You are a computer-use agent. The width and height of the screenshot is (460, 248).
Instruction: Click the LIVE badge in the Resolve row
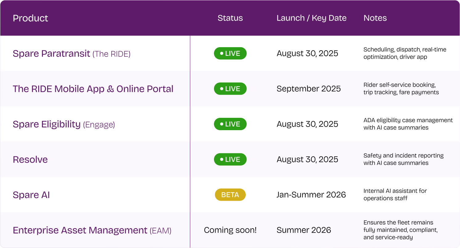coord(230,159)
